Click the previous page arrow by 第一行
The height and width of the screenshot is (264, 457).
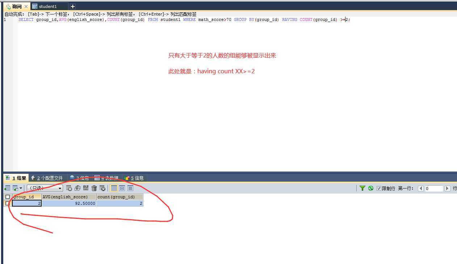click(421, 188)
